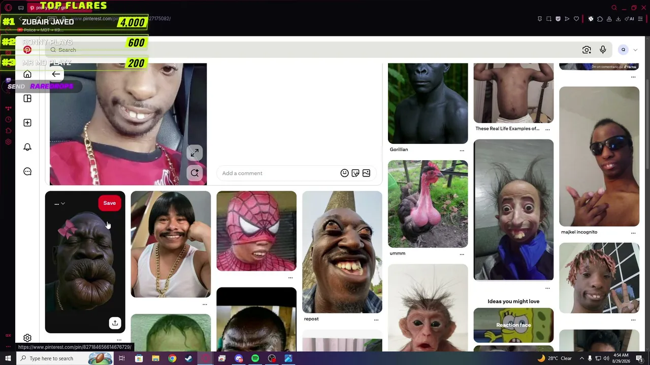The image size is (650, 365).
Task: Open more options for the Gorillian pin
Action: [x=462, y=150]
